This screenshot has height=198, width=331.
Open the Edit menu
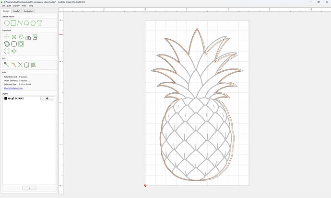tap(9, 6)
